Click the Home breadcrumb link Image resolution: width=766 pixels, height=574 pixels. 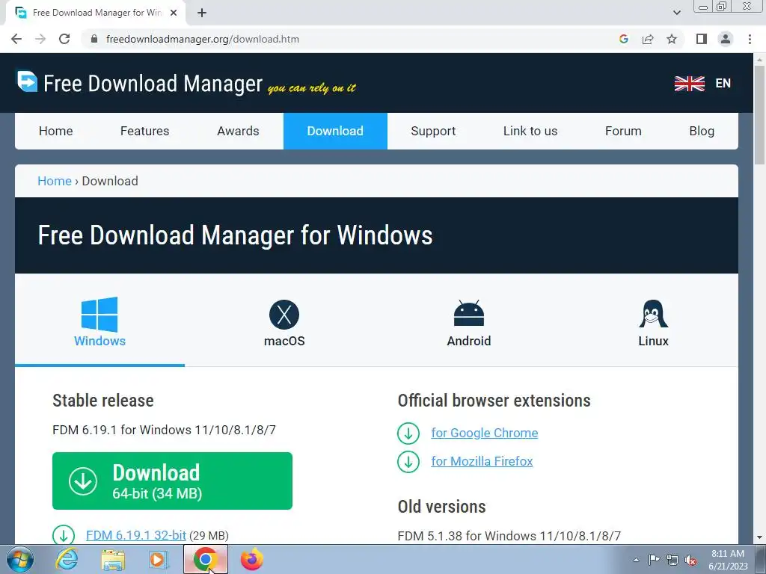point(54,181)
